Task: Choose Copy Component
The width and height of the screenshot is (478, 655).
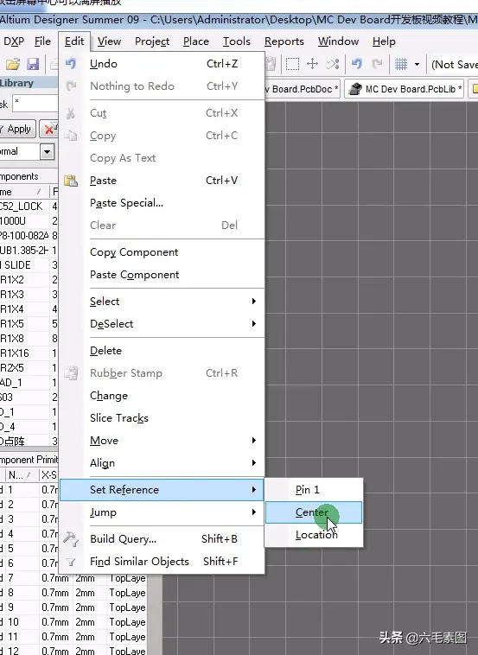Action: (x=162, y=252)
